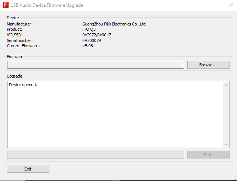Click VID/PID value '0x2972/0x0047'
The height and width of the screenshot is (181, 237).
point(96,35)
